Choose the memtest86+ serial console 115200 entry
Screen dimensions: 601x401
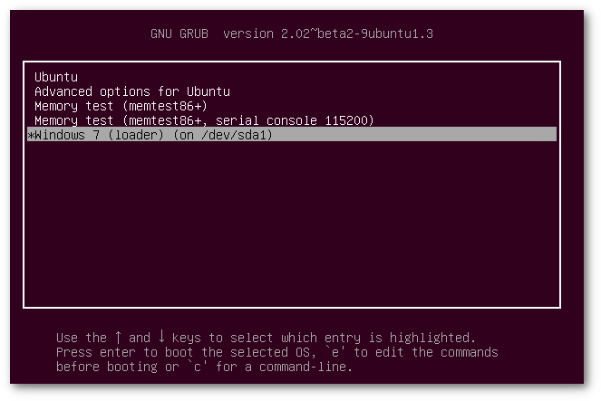(204, 120)
